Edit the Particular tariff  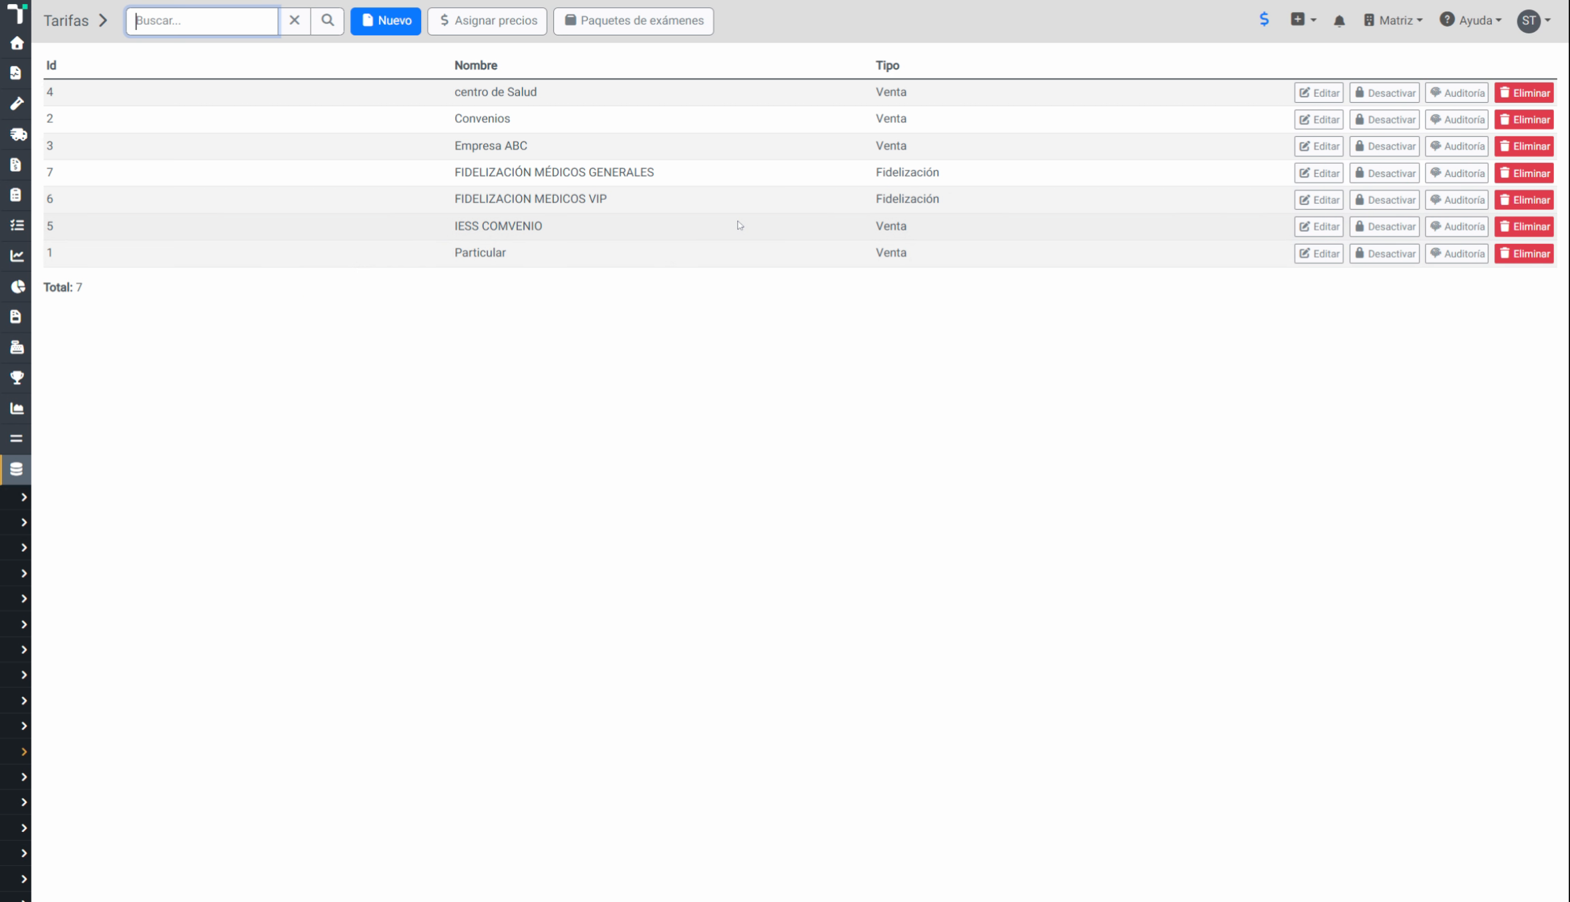tap(1319, 254)
